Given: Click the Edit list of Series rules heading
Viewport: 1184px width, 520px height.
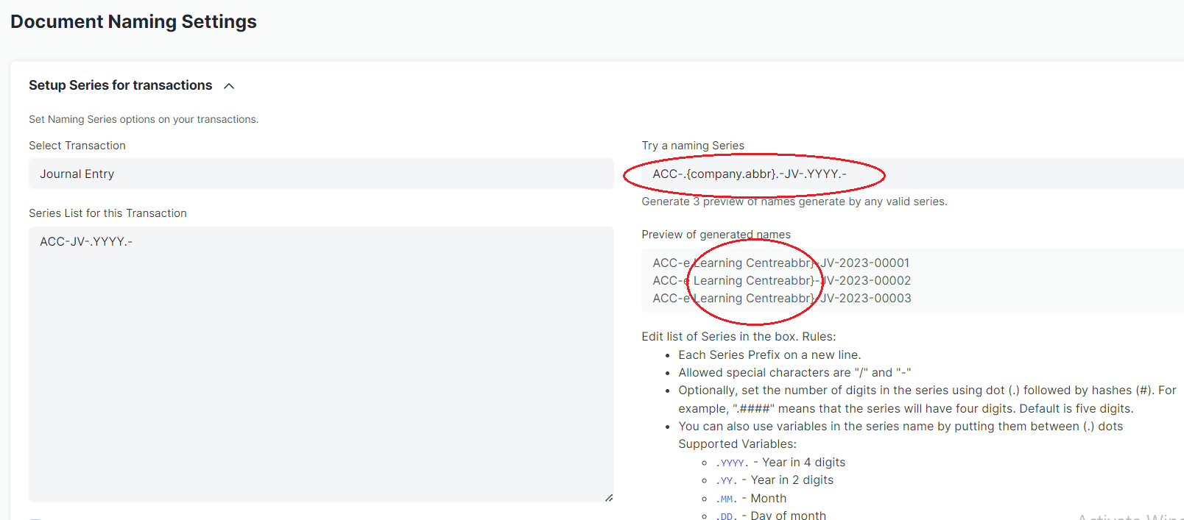Looking at the screenshot, I should point(739,336).
